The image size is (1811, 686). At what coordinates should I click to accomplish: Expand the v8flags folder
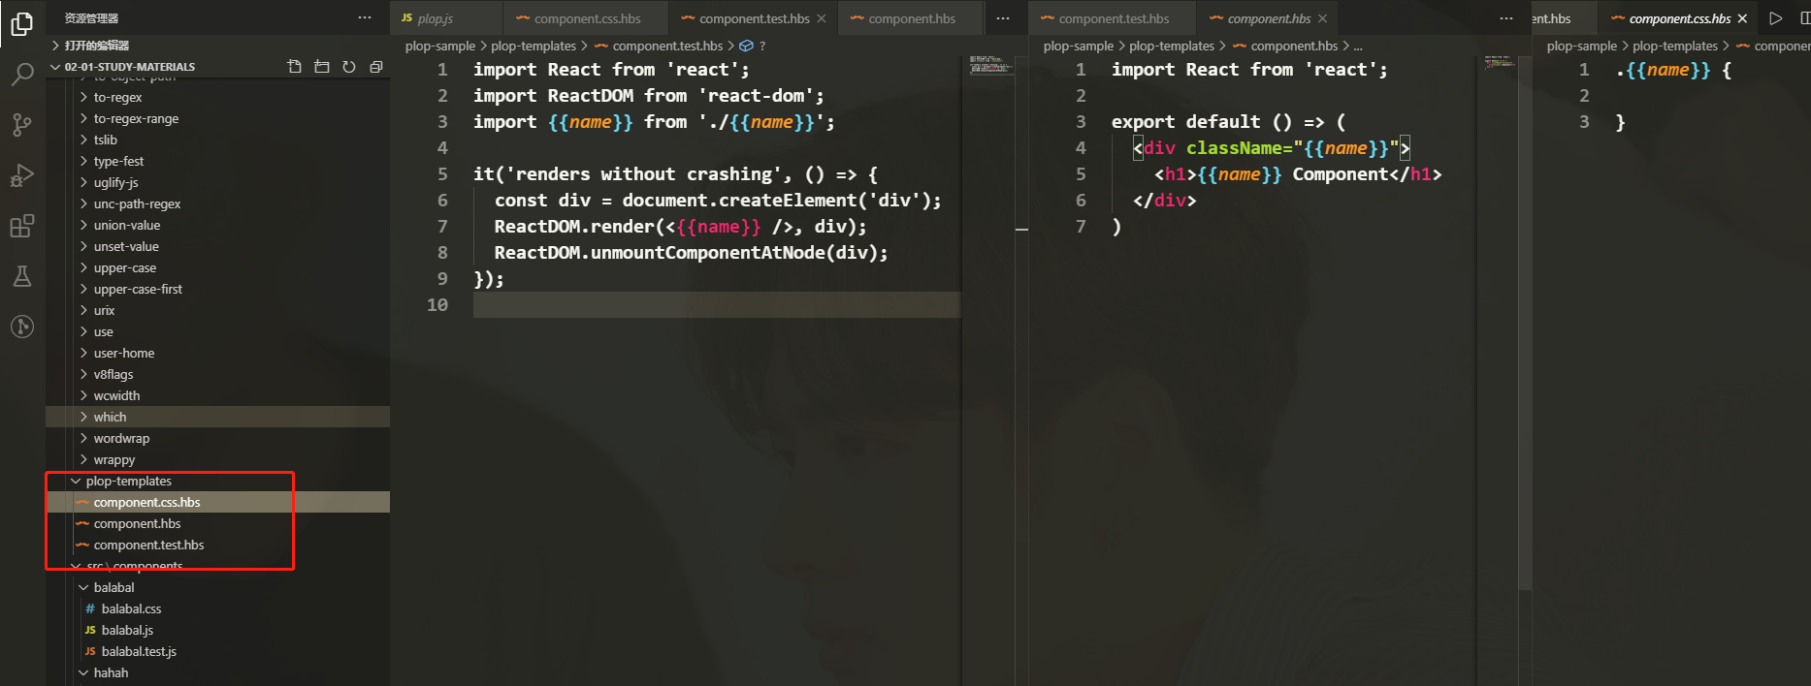pos(217,374)
